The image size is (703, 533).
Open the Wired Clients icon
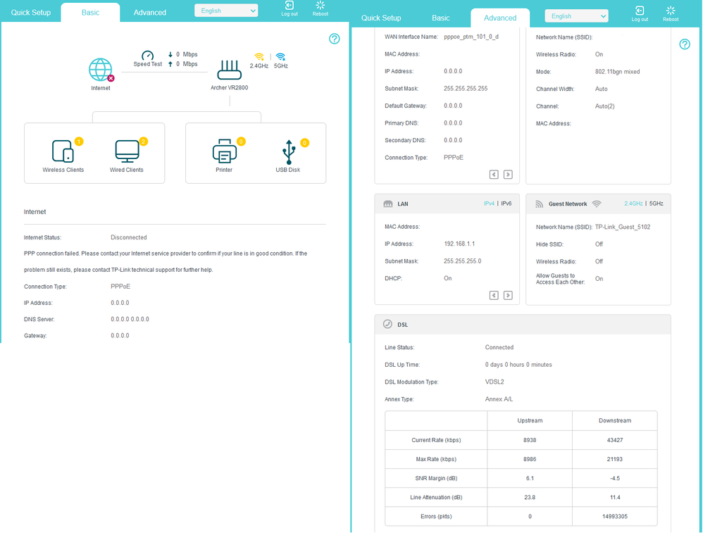[127, 151]
